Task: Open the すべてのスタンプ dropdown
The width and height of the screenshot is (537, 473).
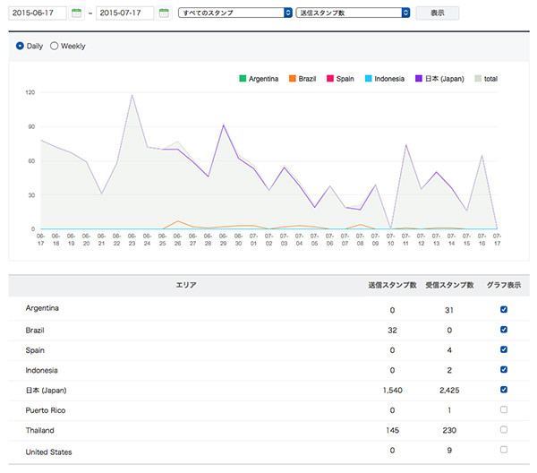Action: coord(235,13)
